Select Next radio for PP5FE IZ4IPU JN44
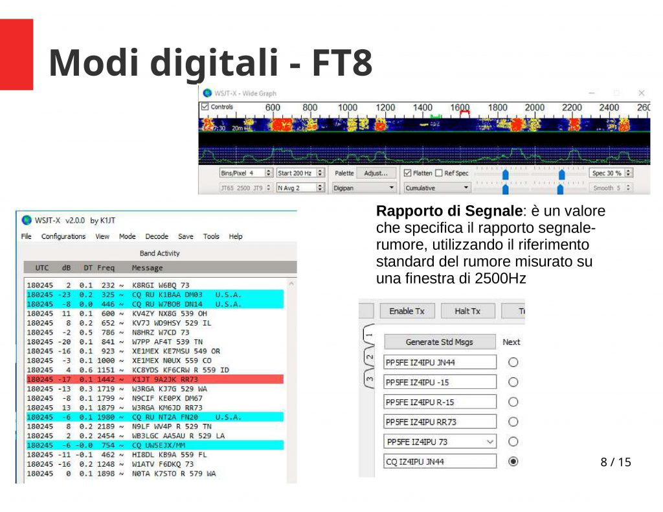 [x=513, y=362]
